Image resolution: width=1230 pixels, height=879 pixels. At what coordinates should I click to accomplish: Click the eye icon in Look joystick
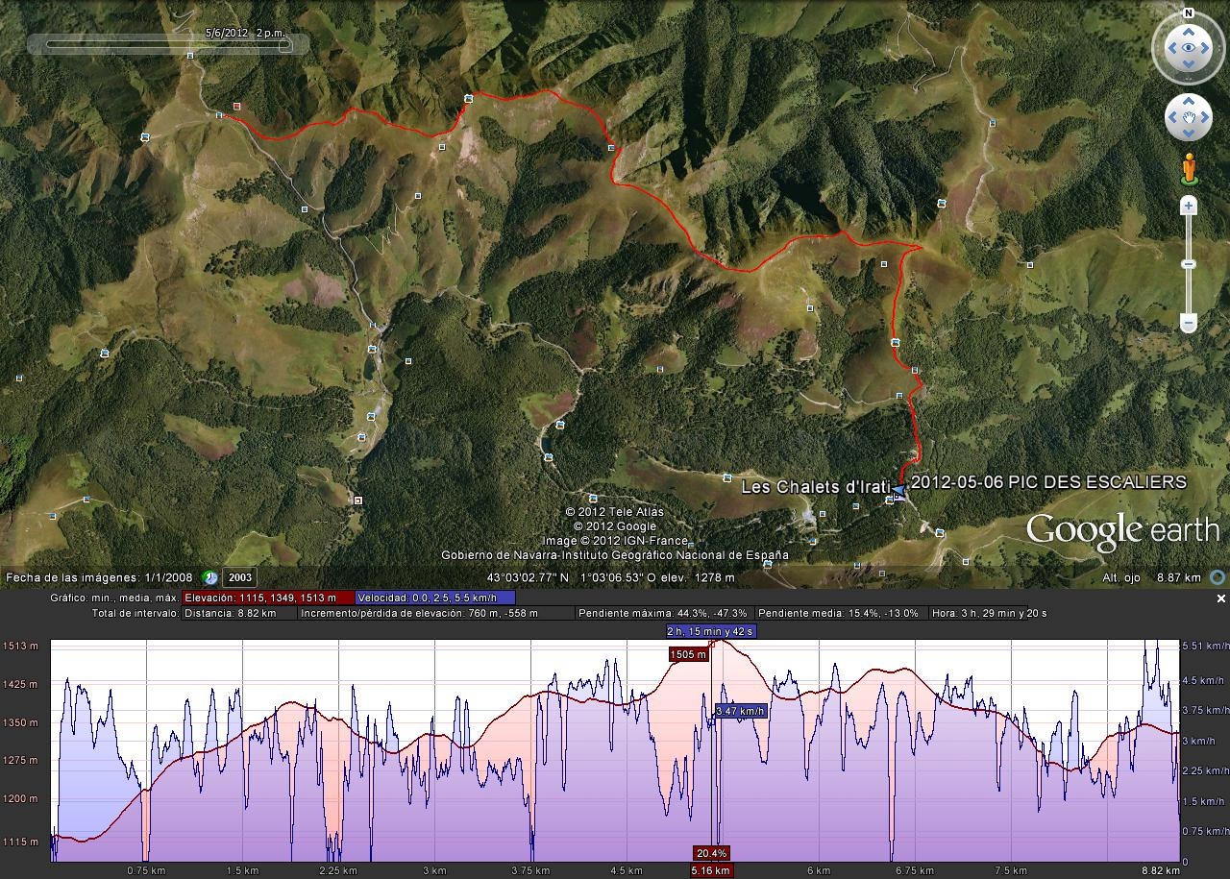coord(1189,47)
